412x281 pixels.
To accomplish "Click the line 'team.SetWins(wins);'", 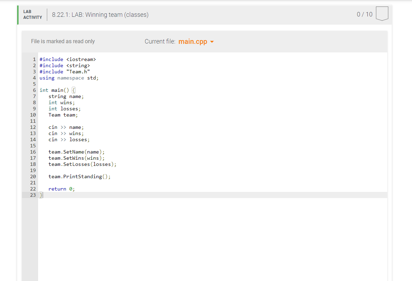I will (x=77, y=158).
